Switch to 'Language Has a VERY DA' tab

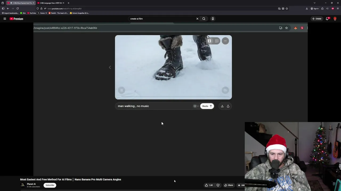[x=51, y=3]
